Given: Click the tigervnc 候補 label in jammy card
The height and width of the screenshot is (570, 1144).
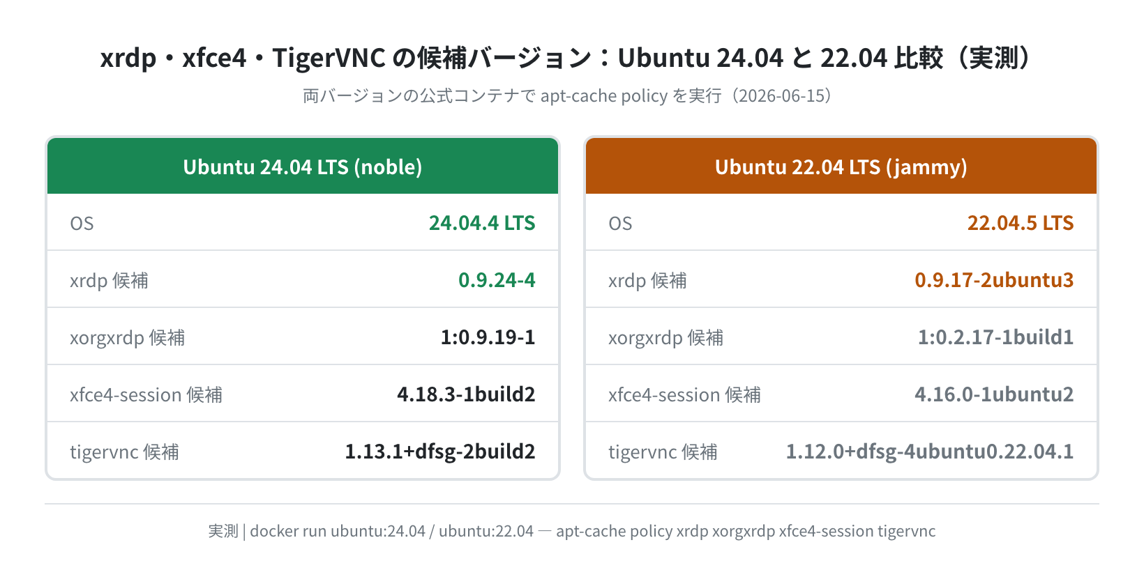Looking at the screenshot, I should point(663,452).
